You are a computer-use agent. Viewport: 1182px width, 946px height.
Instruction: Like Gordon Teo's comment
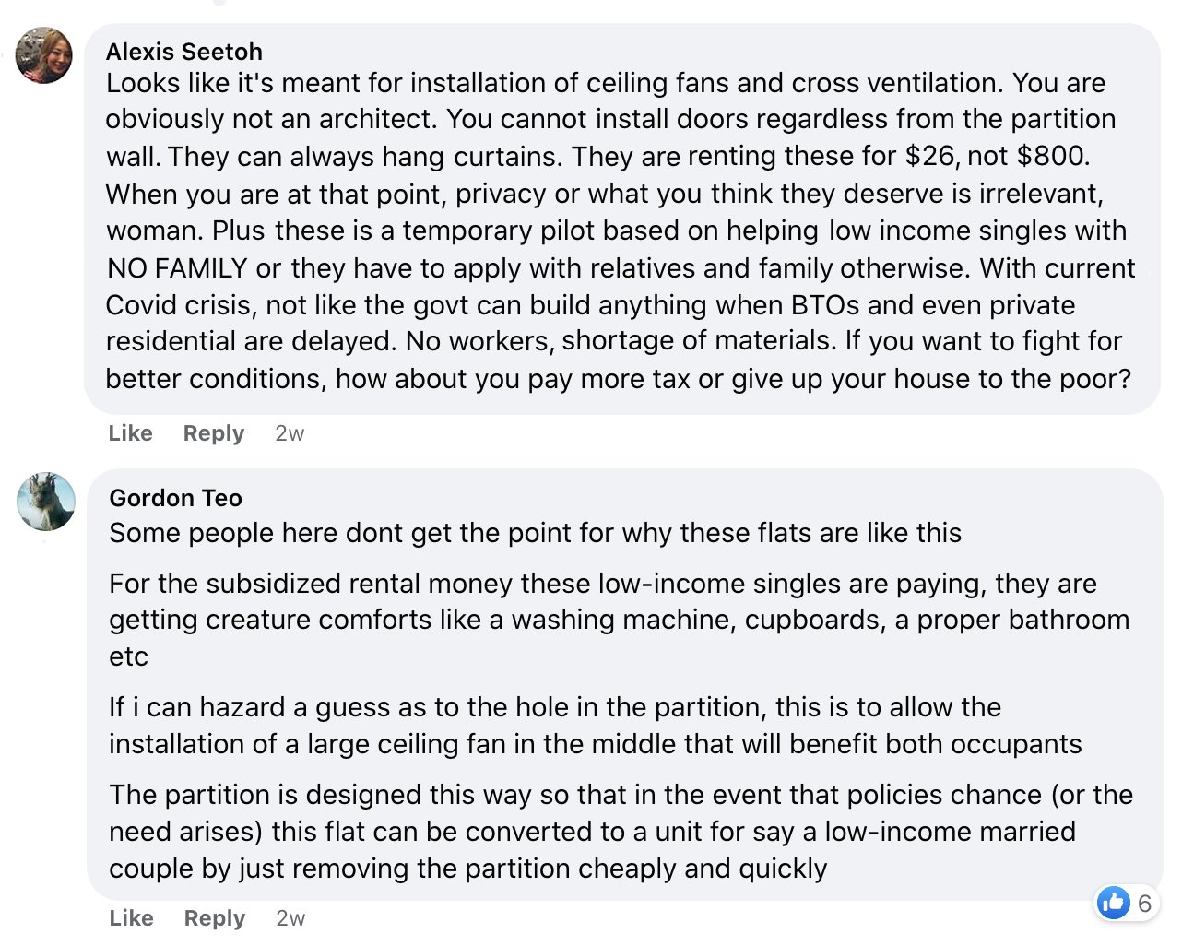click(x=131, y=918)
